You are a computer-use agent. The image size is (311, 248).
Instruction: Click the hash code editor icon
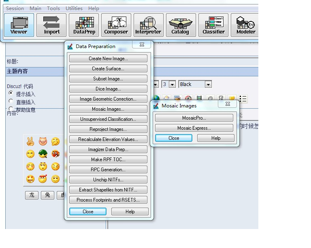[210, 98]
